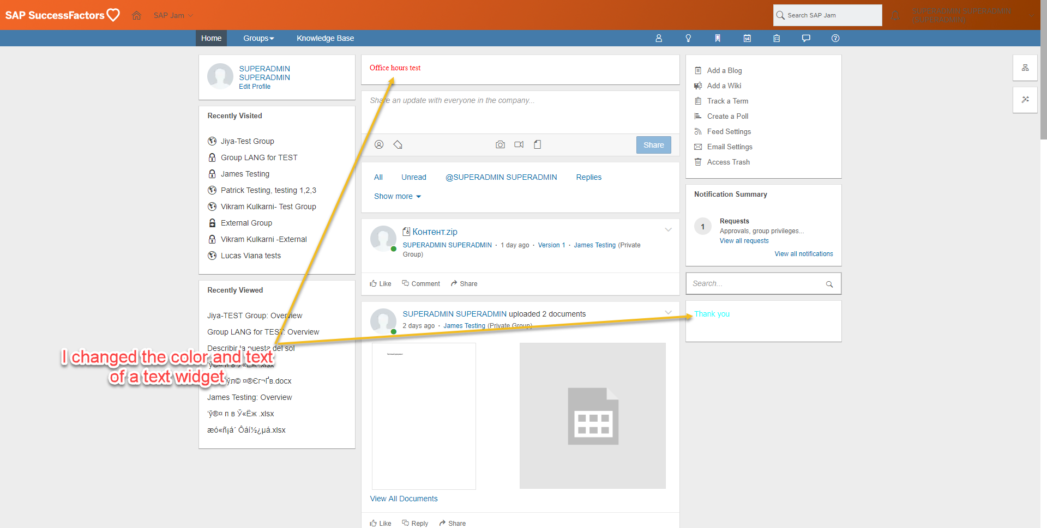Filter feed by @SUPERADMIN SUPERADMIN
The height and width of the screenshot is (528, 1047).
pos(501,177)
